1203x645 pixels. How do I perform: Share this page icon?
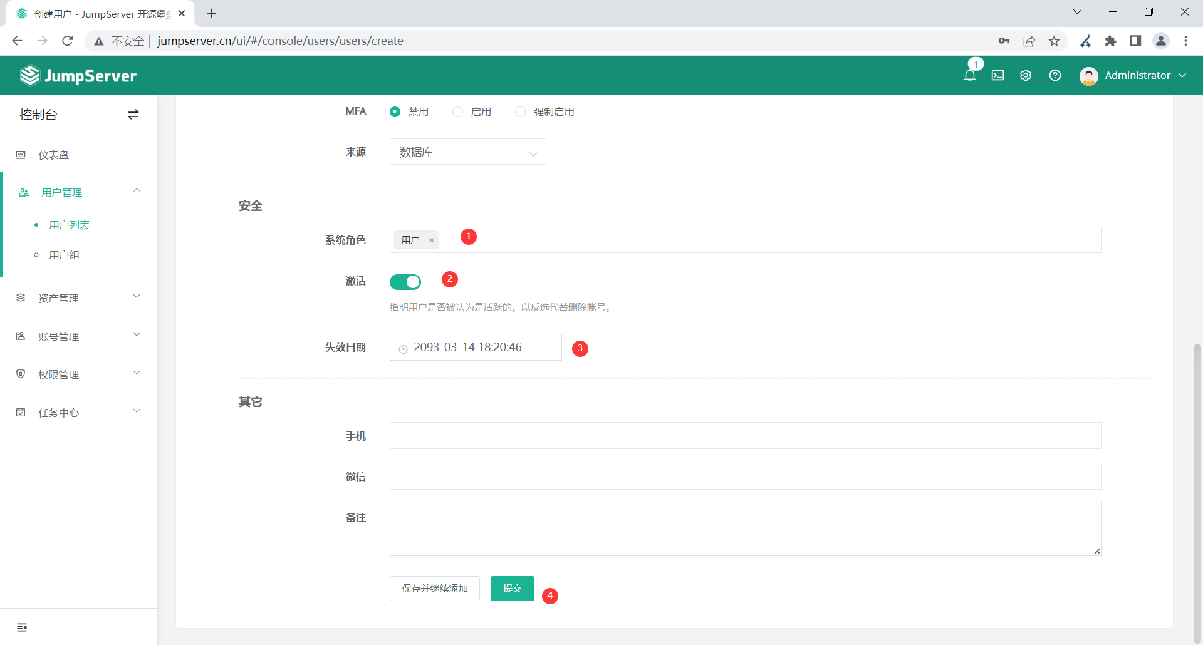click(1029, 41)
